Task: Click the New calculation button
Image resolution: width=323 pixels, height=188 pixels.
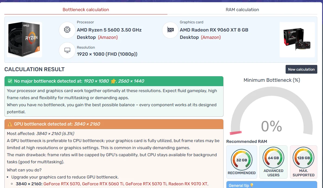Action: [301, 70]
